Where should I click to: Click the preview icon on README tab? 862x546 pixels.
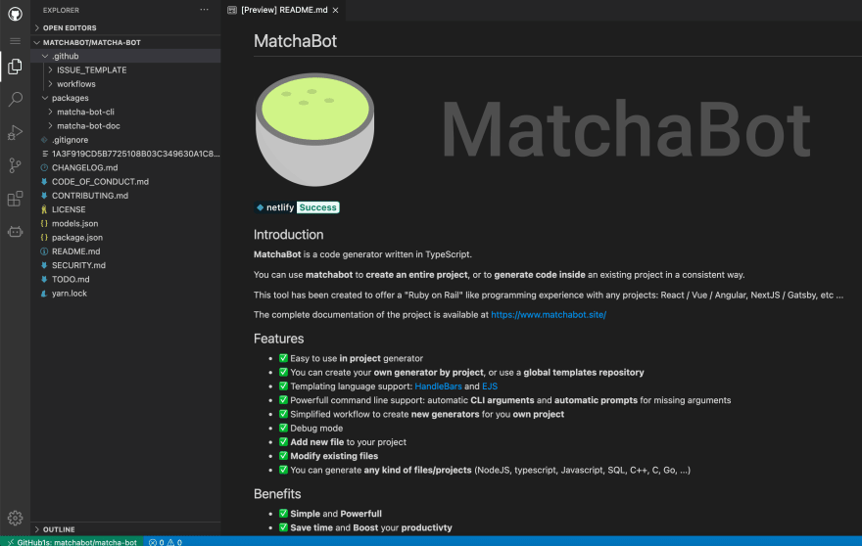[232, 10]
